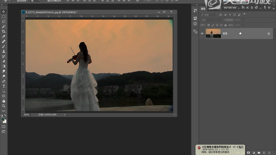Open the blend mode 正常 dropdown
The height and width of the screenshot is (155, 276).
coord(211,20)
